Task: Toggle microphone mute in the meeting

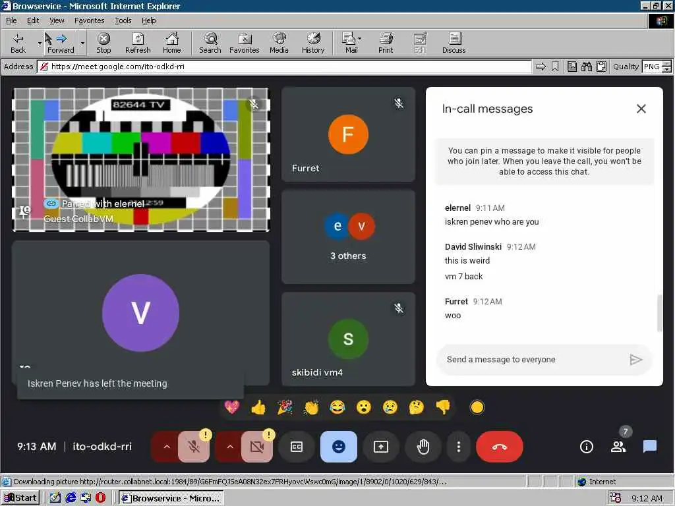Action: click(194, 447)
